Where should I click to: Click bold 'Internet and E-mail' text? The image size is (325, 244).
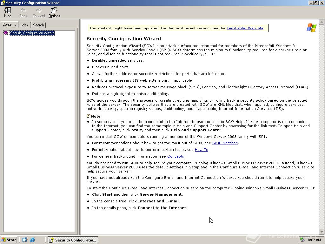coord(158,201)
